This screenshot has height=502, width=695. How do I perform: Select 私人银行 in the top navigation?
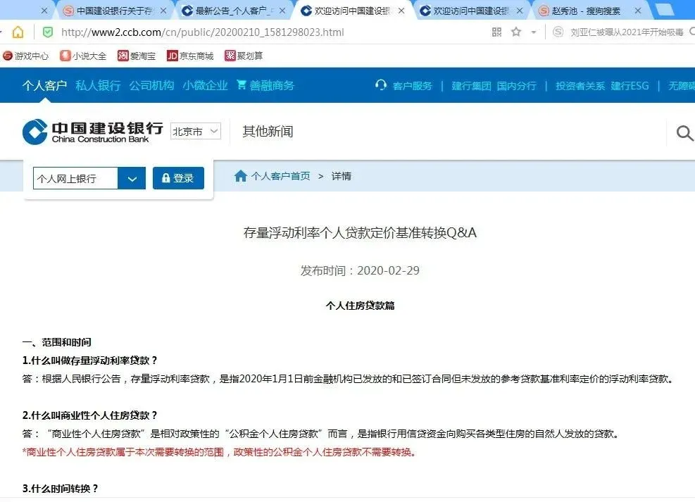click(x=98, y=85)
